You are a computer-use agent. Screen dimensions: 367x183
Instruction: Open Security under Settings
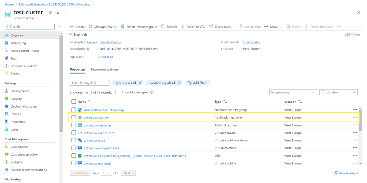click(16, 99)
